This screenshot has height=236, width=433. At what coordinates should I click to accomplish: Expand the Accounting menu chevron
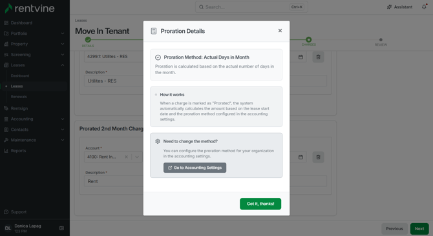[x=63, y=119]
